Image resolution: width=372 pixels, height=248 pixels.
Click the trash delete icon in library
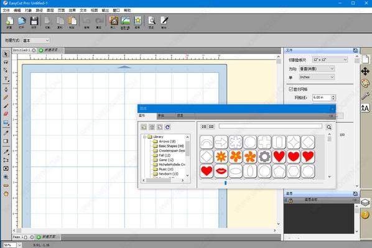point(152,127)
